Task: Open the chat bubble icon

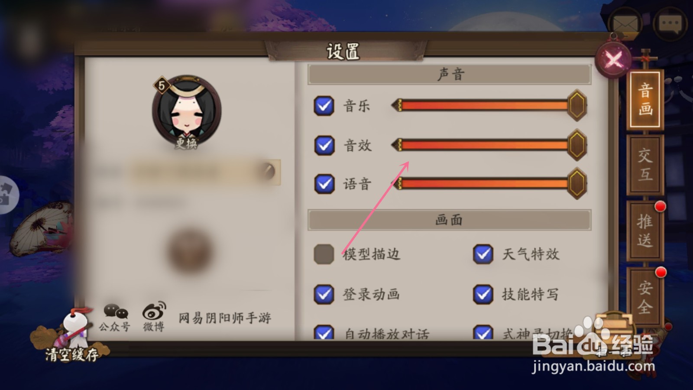Action: (670, 23)
